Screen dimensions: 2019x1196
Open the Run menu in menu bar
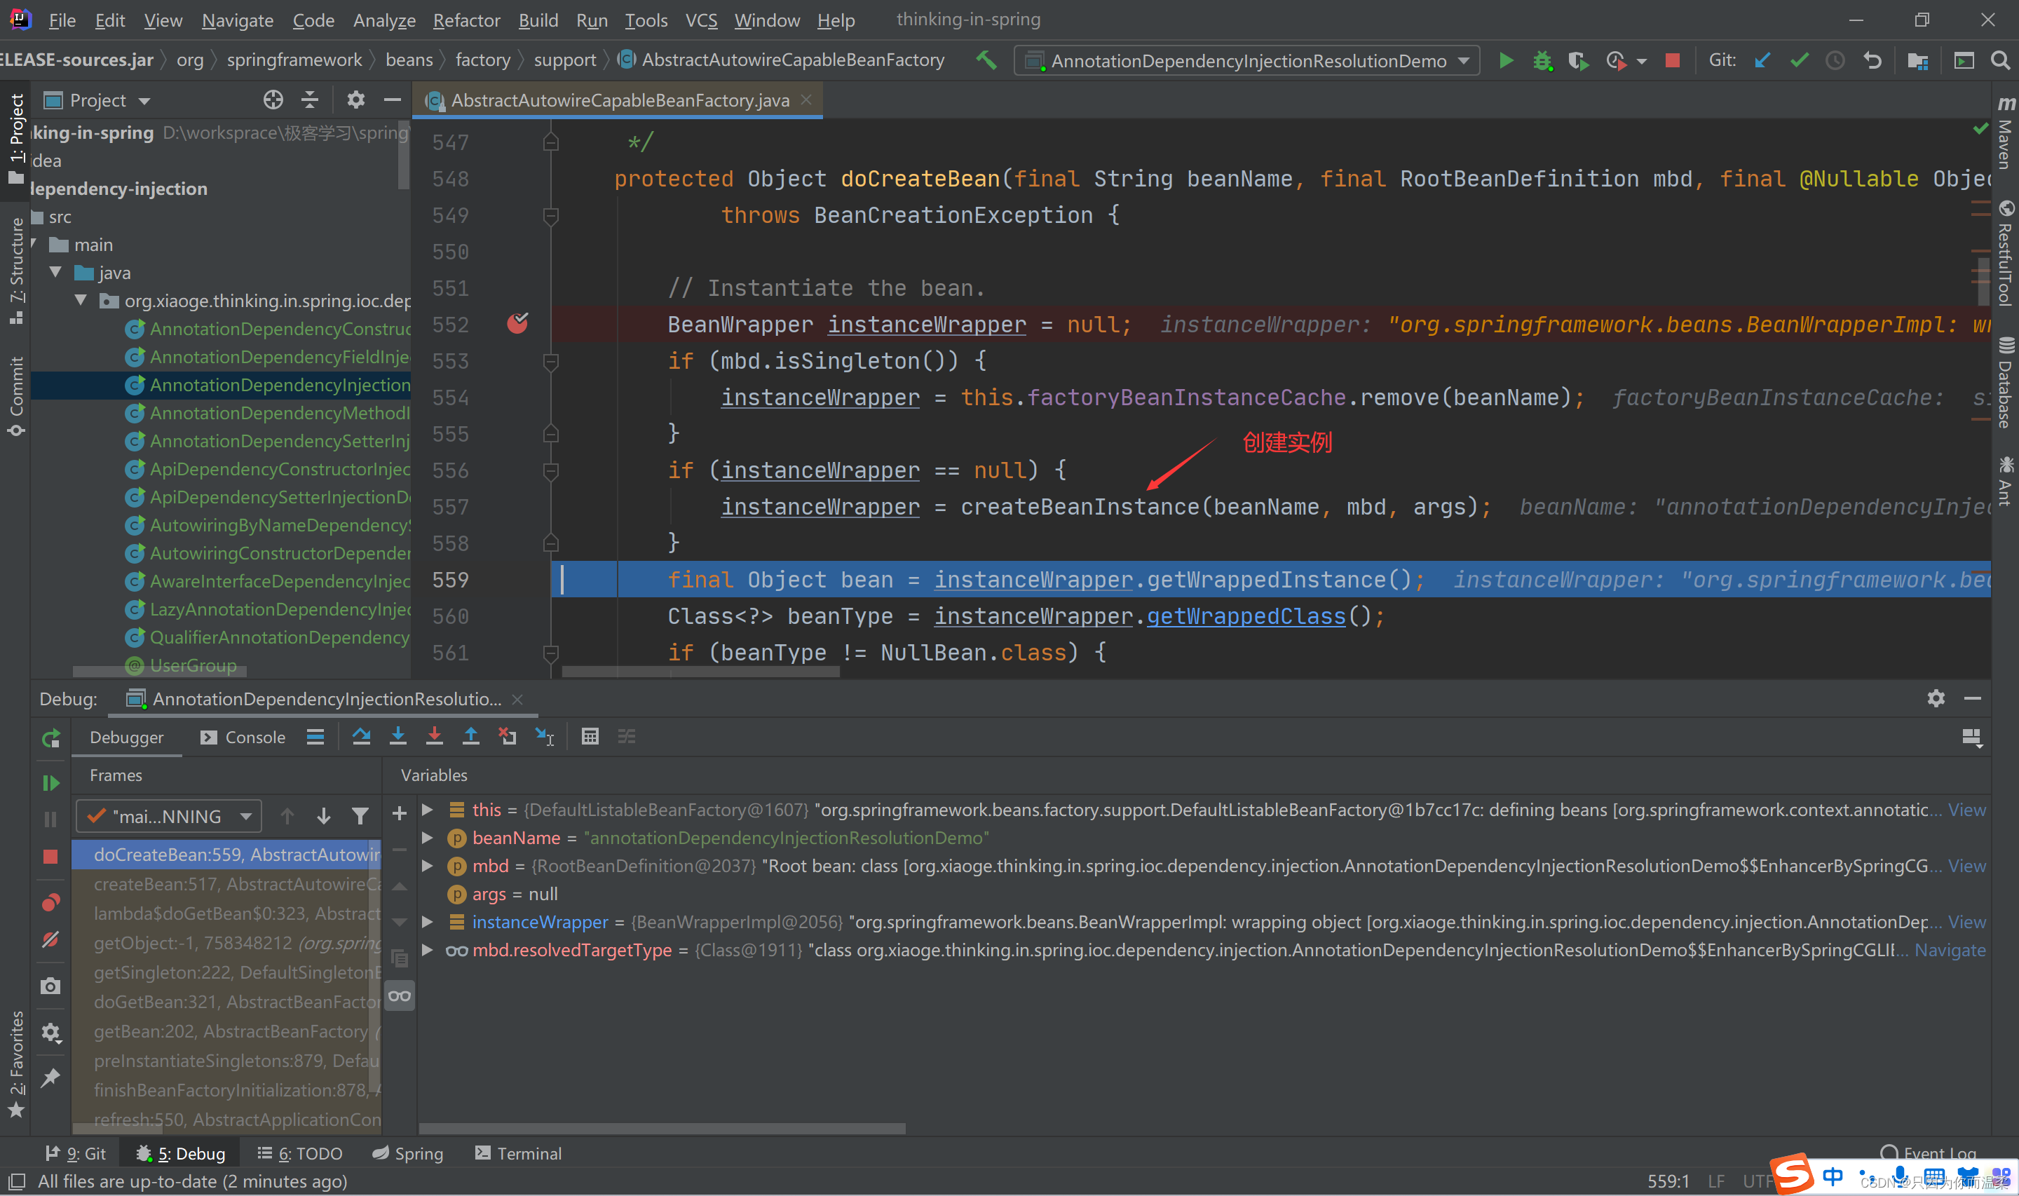(x=592, y=18)
